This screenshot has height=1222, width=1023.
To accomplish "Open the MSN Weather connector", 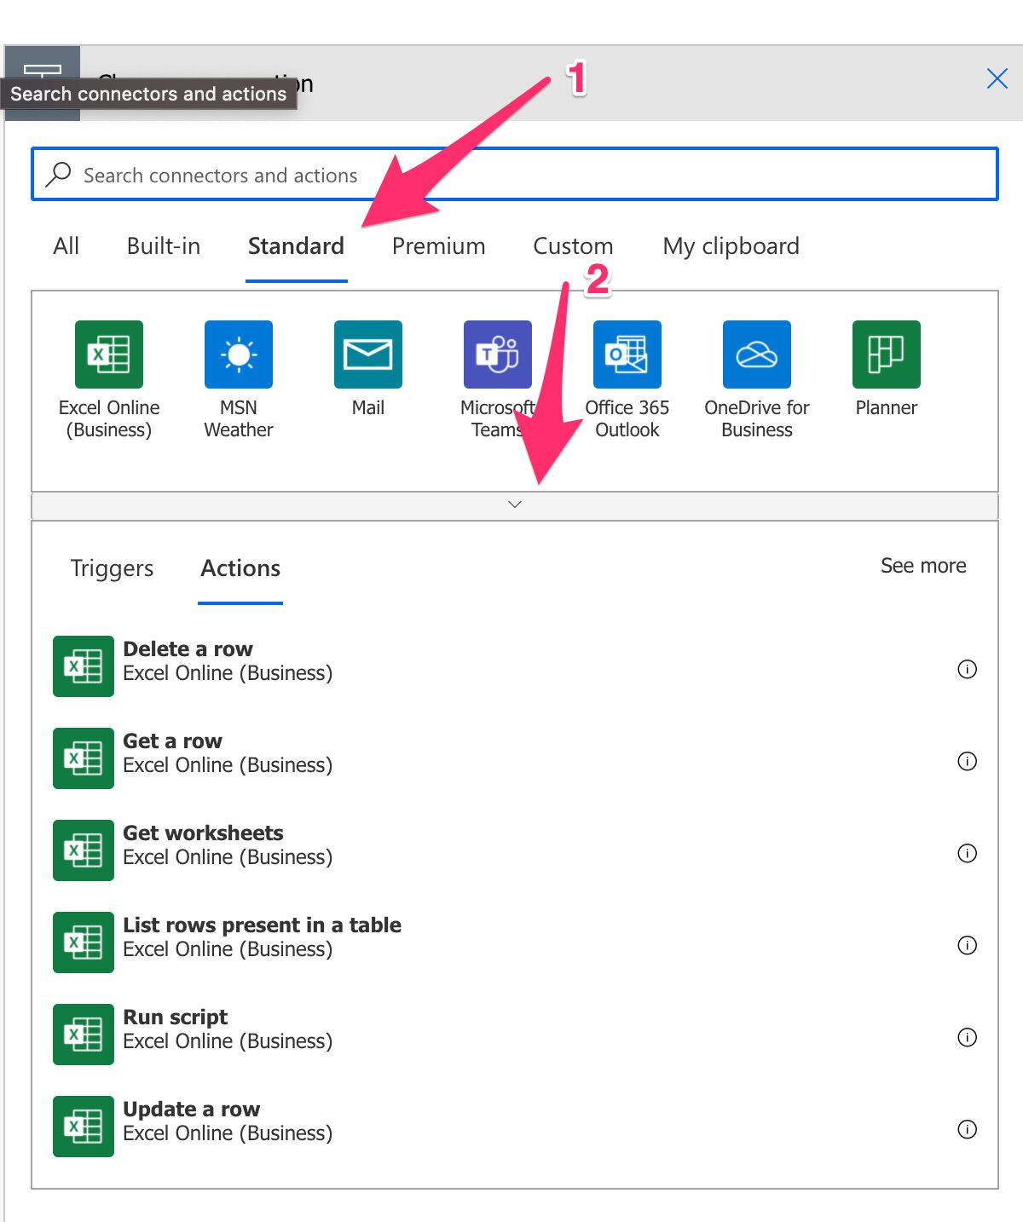I will click(x=239, y=354).
